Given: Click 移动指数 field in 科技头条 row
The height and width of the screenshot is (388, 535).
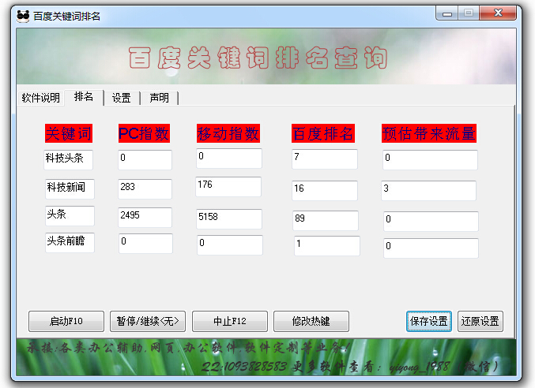Looking at the screenshot, I should pyautogui.click(x=229, y=159).
